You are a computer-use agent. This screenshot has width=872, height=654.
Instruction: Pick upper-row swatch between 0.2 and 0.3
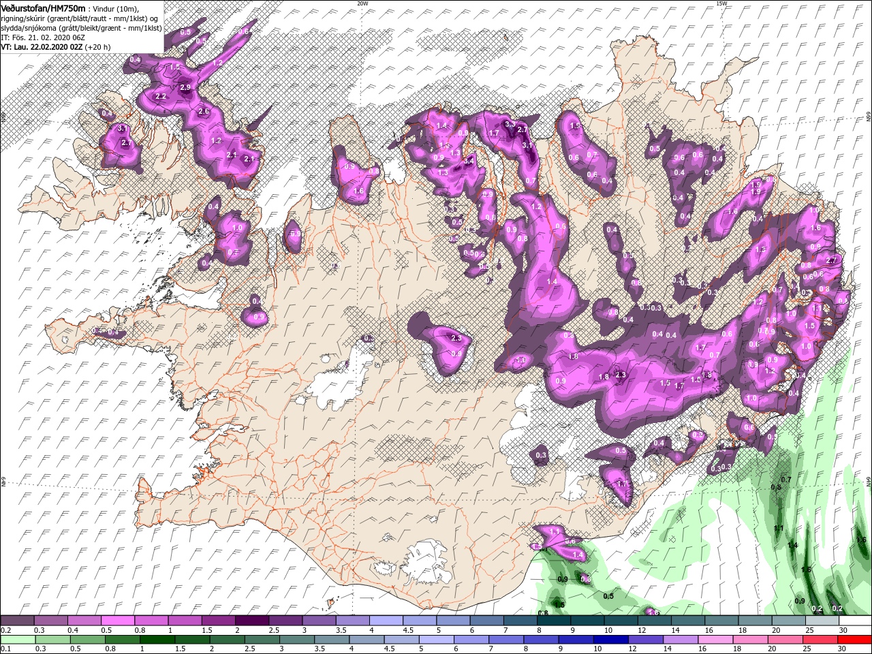17,621
